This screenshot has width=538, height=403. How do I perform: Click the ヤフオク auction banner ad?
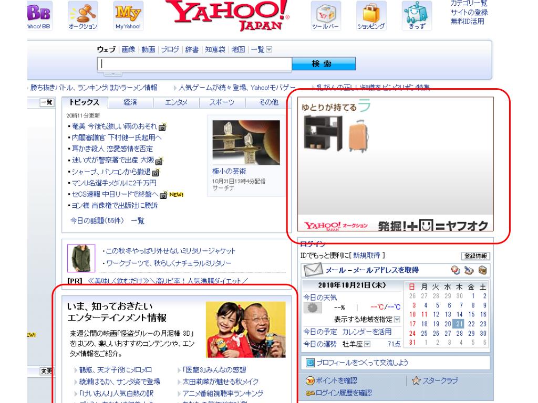(x=396, y=164)
